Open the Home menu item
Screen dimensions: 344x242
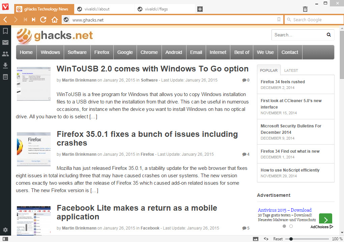(x=26, y=52)
